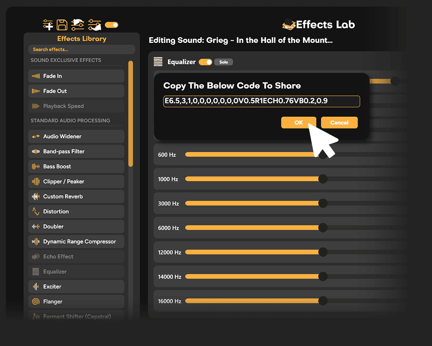Add the Clipper / Peaker effect

[76, 181]
